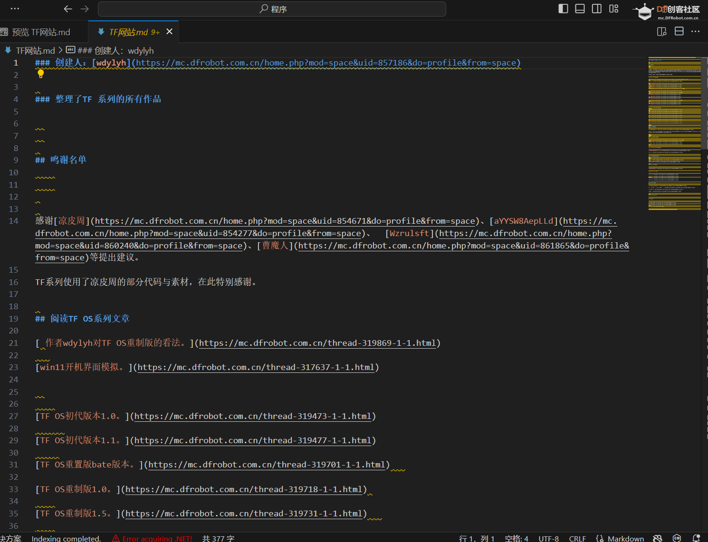Click the aYYSW8AepLLd link text on line 14

(x=524, y=221)
